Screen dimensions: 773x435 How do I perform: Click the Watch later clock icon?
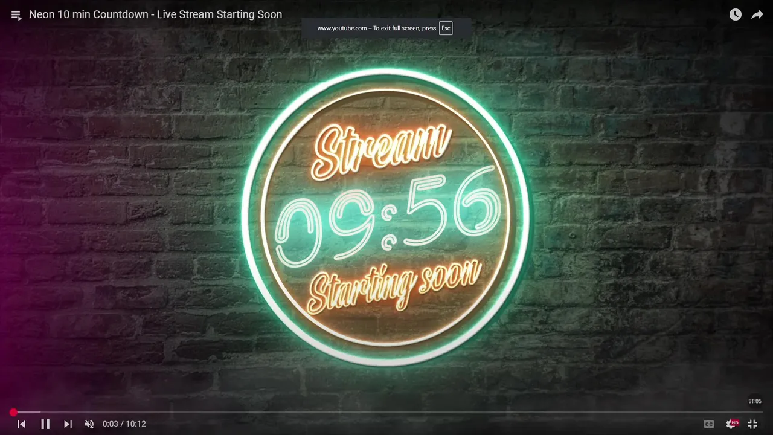click(x=735, y=14)
